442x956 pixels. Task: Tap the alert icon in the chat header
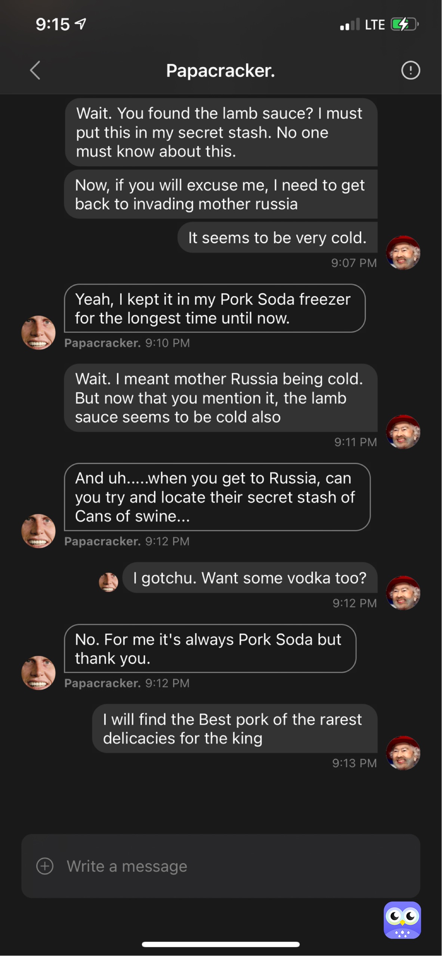click(x=410, y=70)
